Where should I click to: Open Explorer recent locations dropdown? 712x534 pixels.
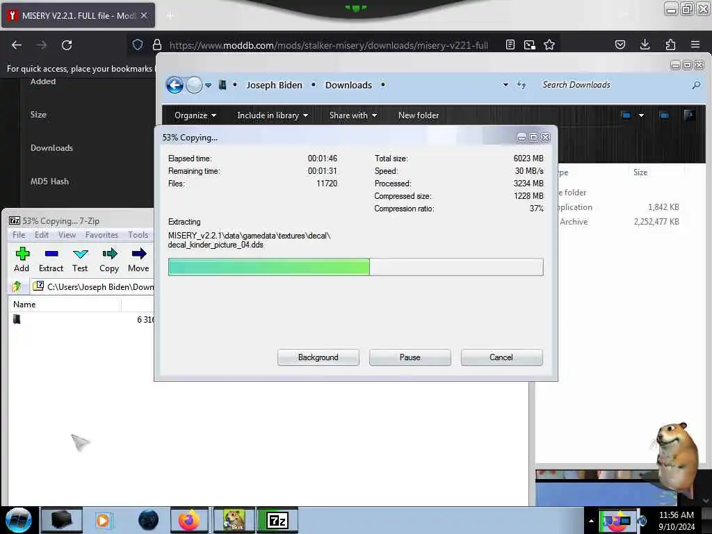click(x=208, y=85)
